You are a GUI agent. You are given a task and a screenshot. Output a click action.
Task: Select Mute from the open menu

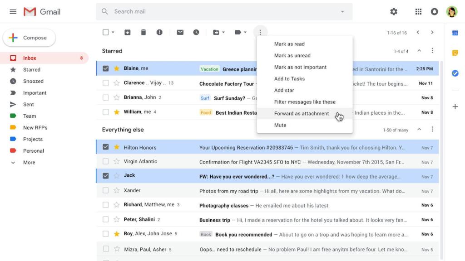point(280,125)
